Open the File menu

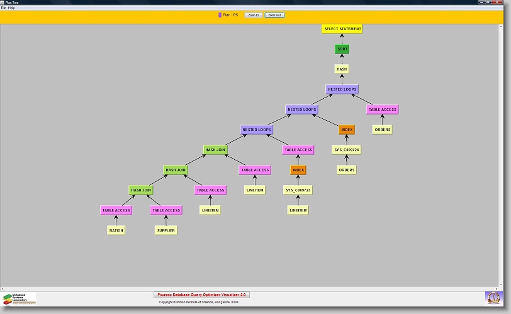click(3, 8)
